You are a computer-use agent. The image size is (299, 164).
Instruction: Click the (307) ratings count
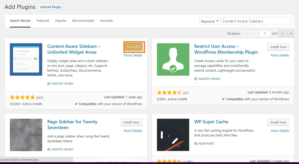tap(40, 98)
